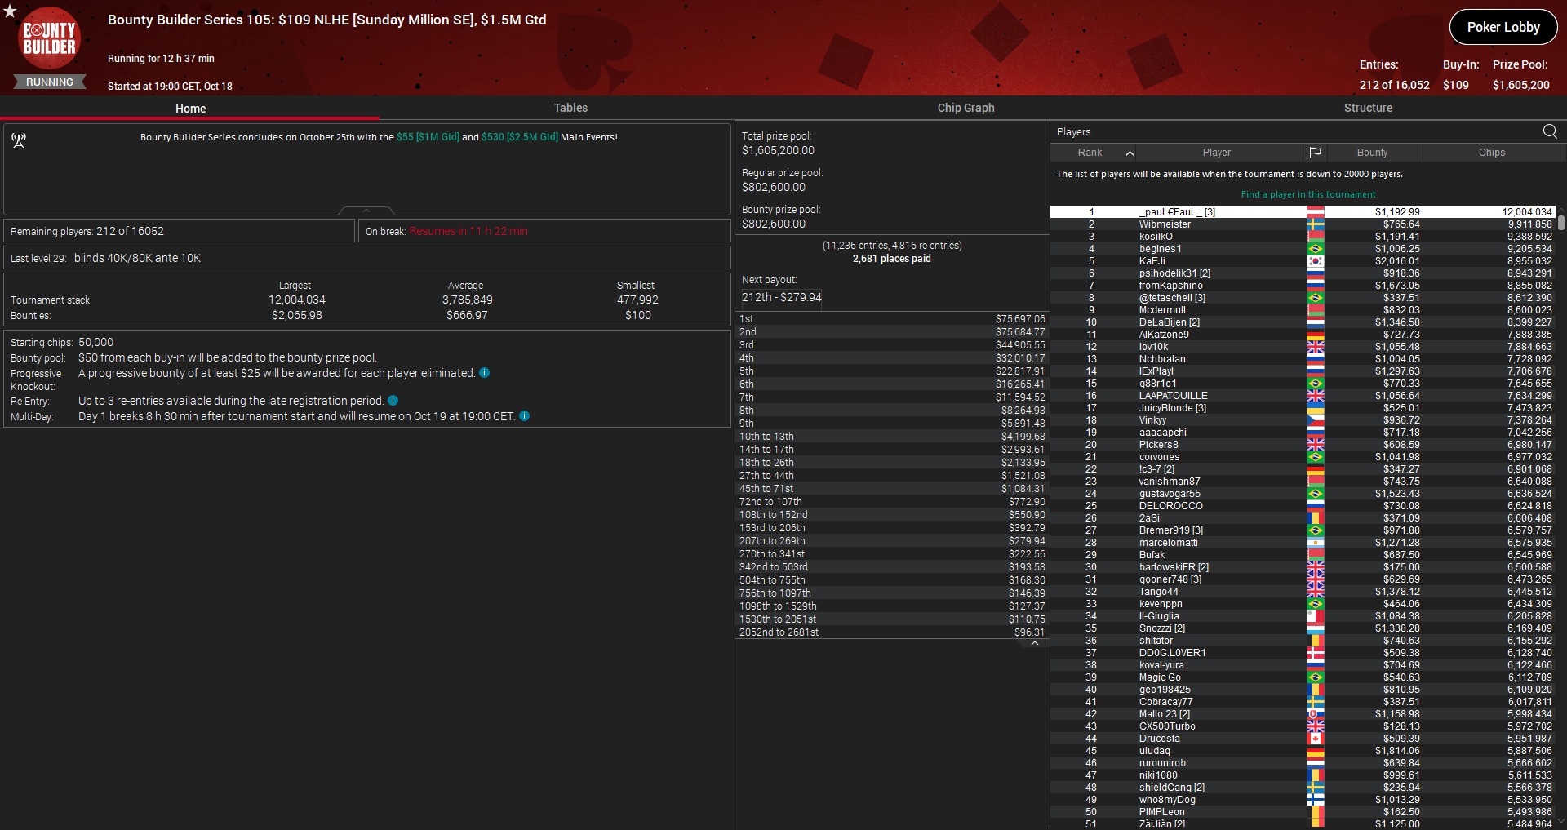Click PIMPLeon's country flag
Viewport: 1567px width, 830px height.
coord(1315,812)
